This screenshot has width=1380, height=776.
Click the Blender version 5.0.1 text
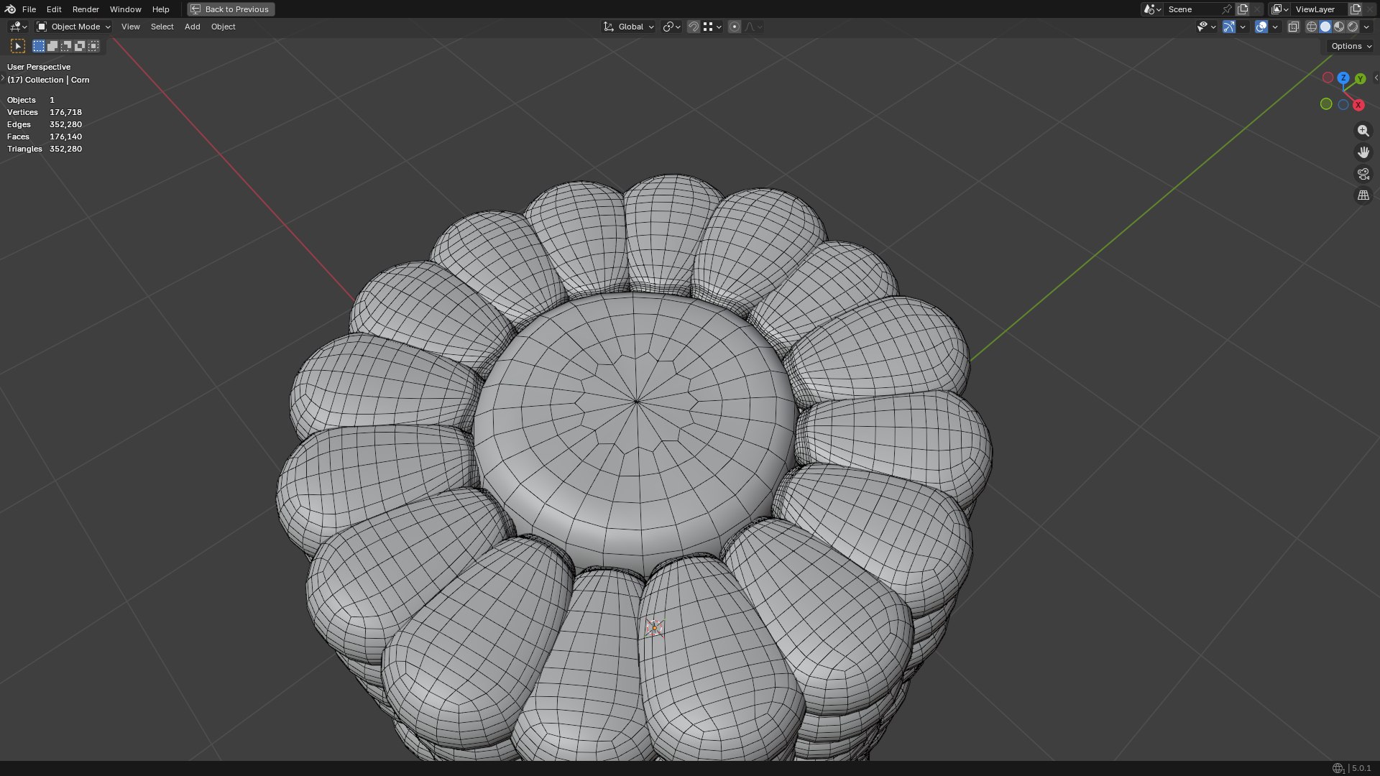(1361, 768)
